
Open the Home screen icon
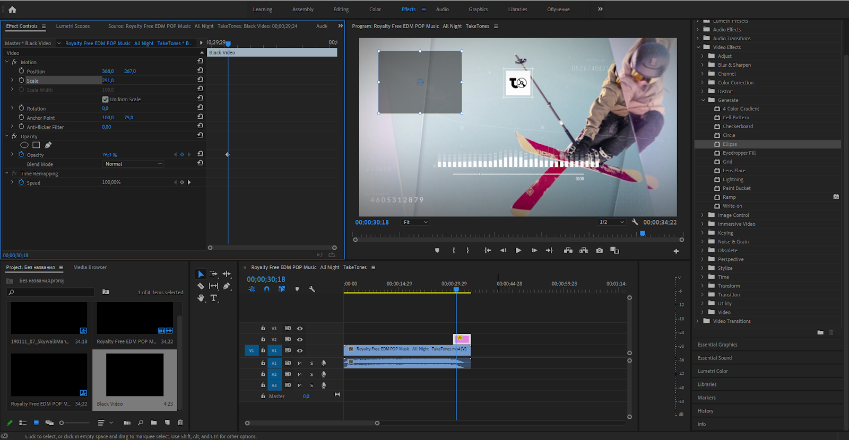tap(12, 9)
